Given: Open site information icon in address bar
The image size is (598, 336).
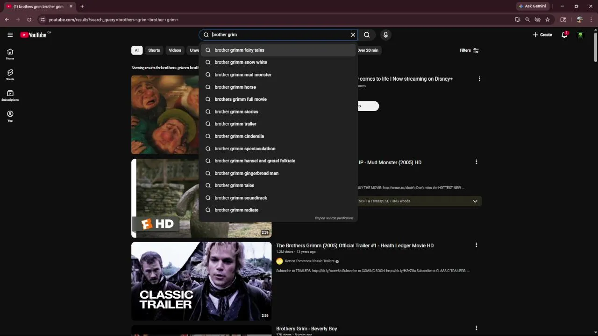Looking at the screenshot, I should [x=43, y=20].
